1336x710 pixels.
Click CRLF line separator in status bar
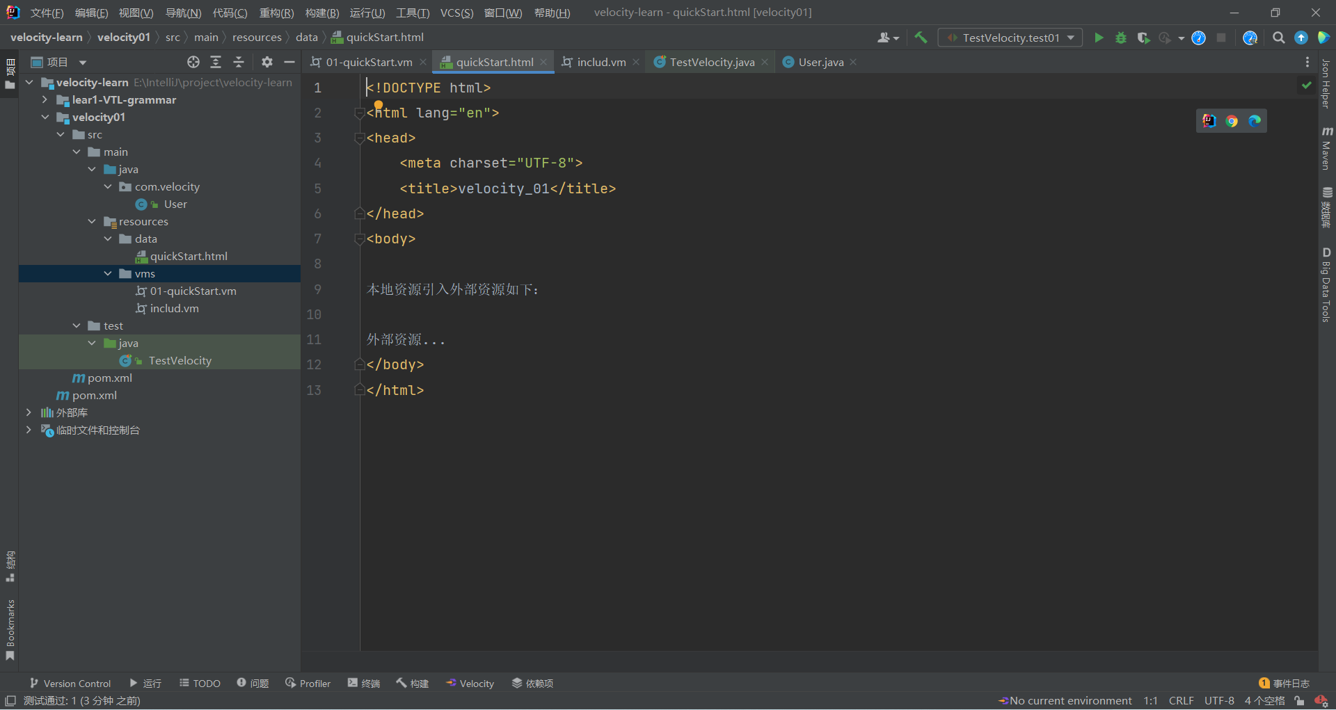pos(1181,701)
